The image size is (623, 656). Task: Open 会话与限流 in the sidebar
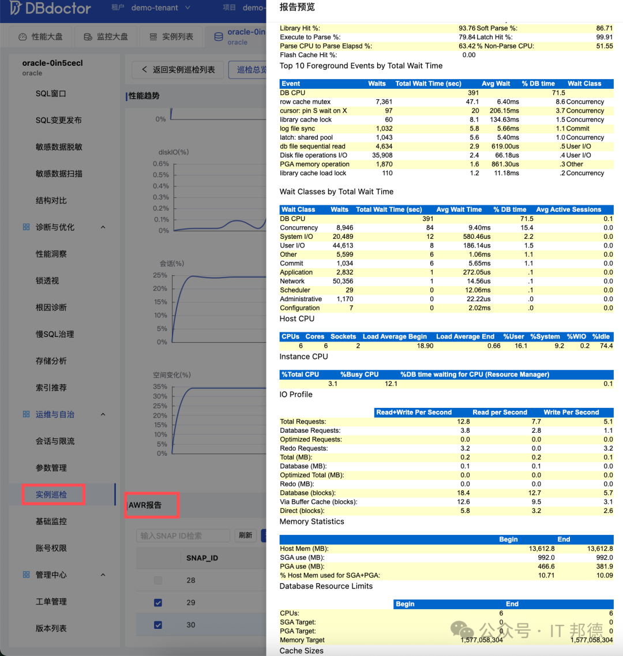pos(55,441)
